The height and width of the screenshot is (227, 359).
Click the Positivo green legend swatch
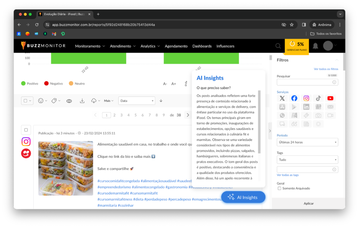click(23, 83)
